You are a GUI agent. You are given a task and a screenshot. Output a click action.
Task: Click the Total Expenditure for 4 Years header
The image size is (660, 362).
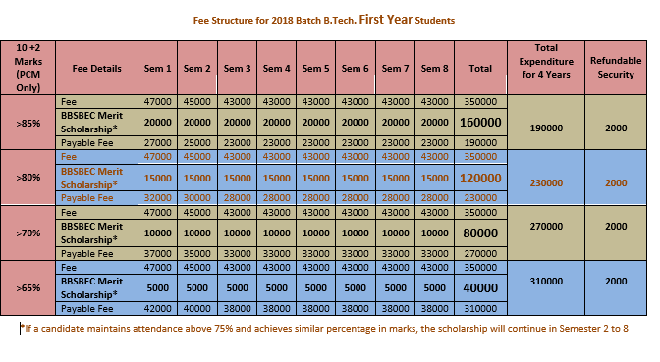(546, 68)
